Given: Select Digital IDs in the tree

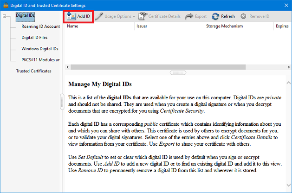Looking at the screenshot, I should click(25, 15).
